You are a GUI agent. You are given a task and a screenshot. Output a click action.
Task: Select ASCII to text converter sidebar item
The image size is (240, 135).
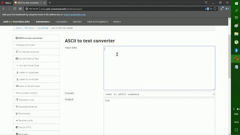click(x=36, y=38)
